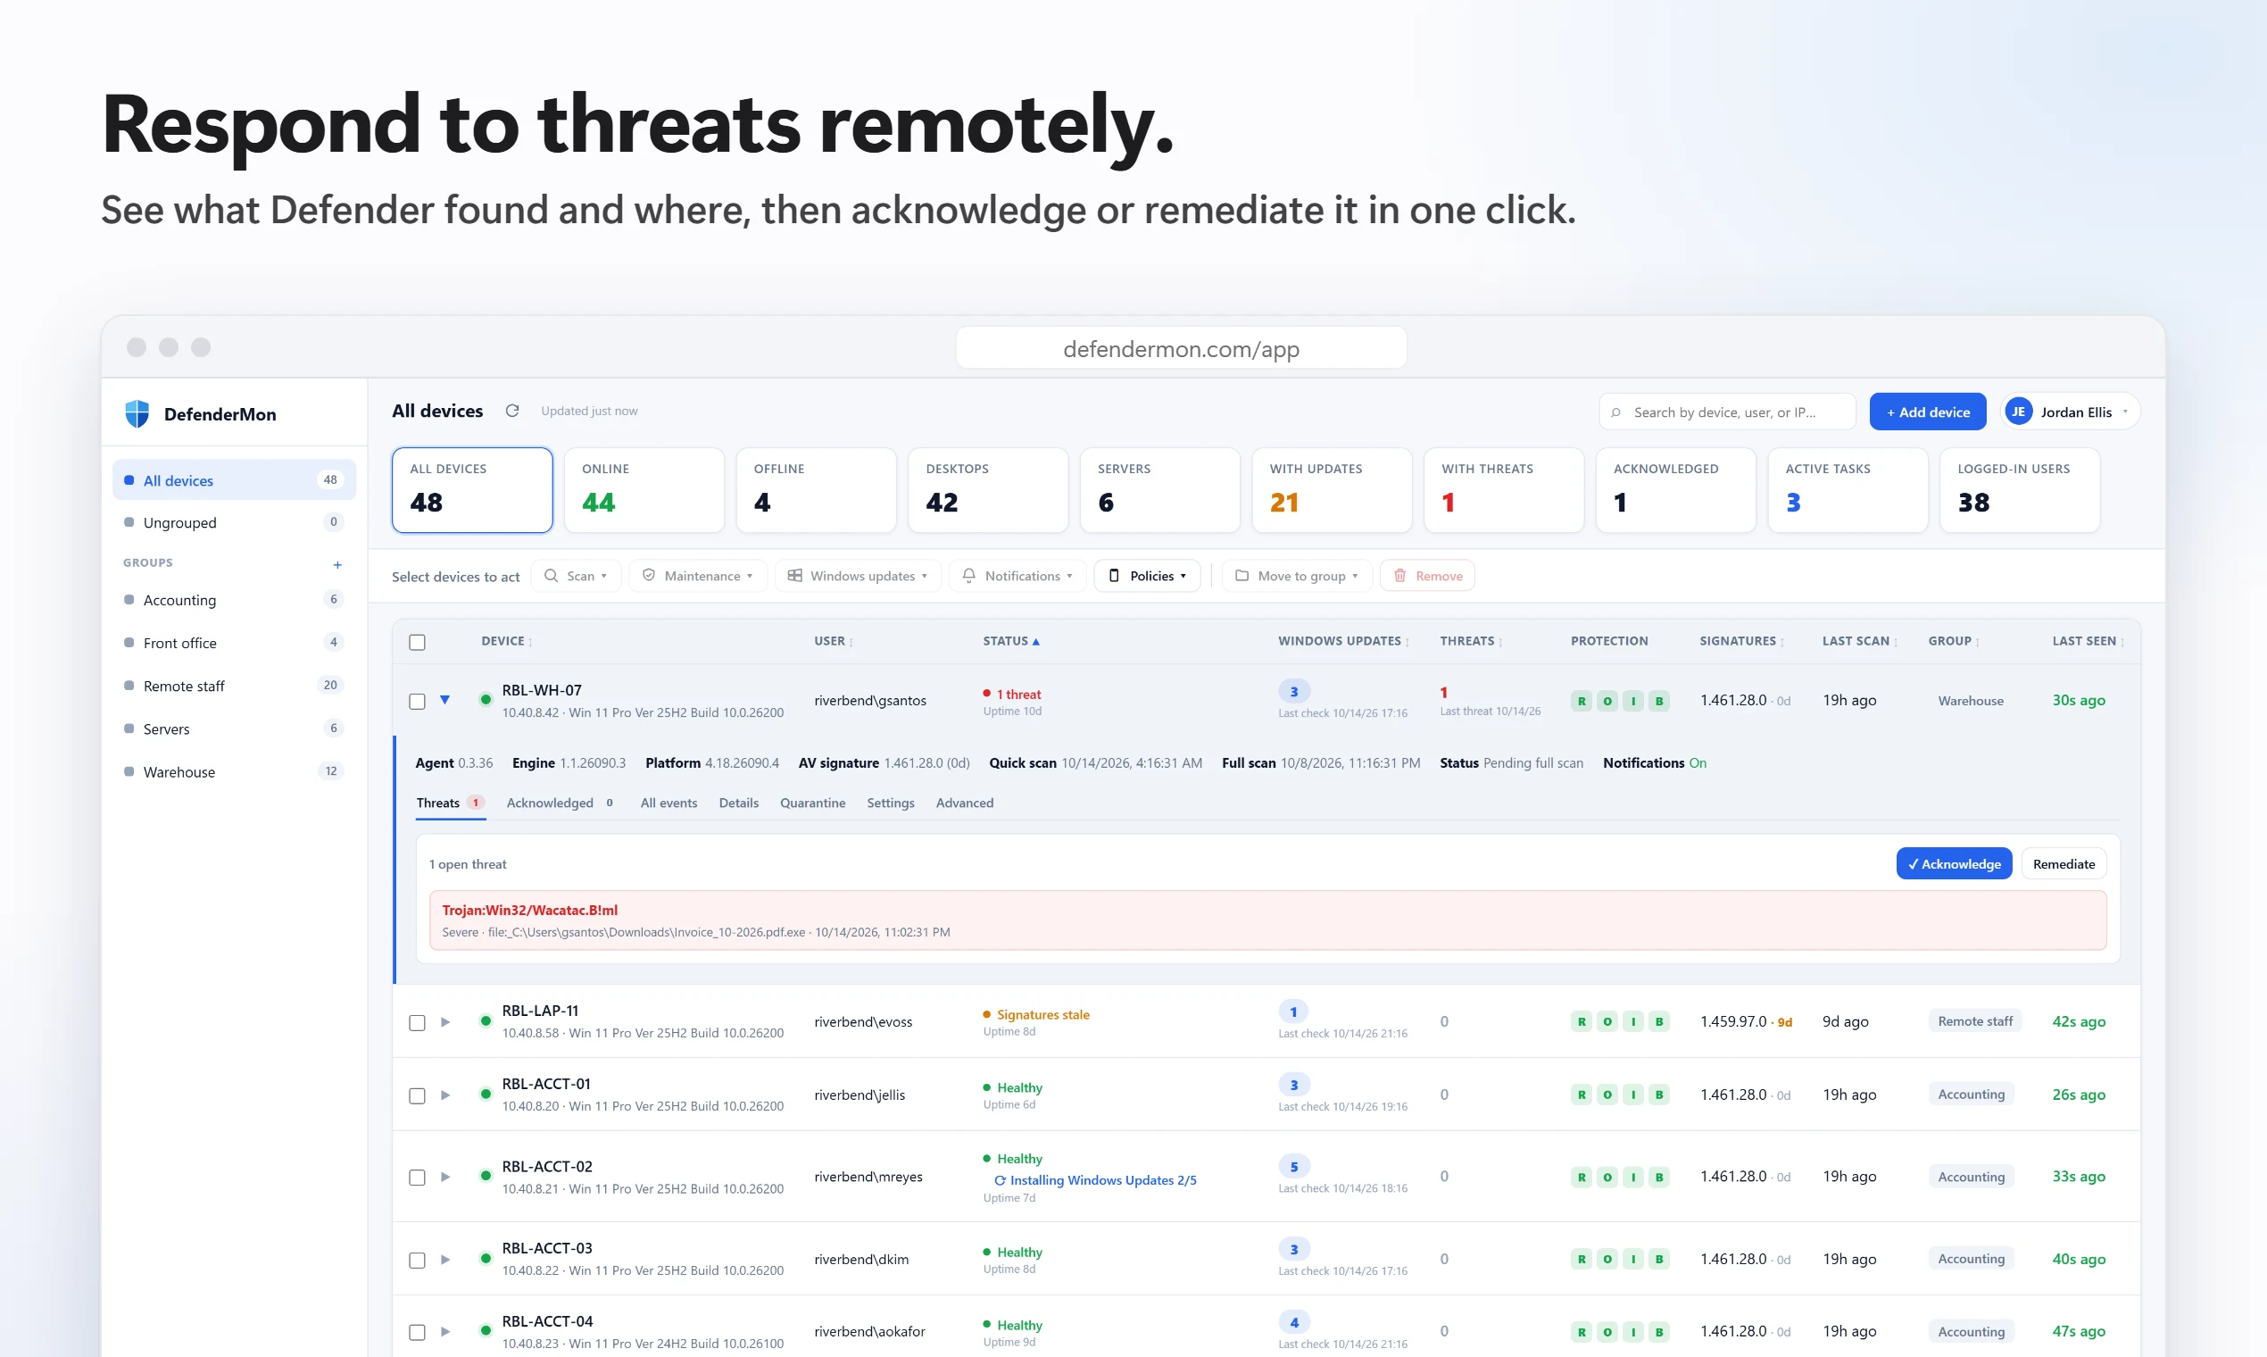Select the checkbox for RBL-ACCT-02
The image size is (2267, 1357).
417,1178
